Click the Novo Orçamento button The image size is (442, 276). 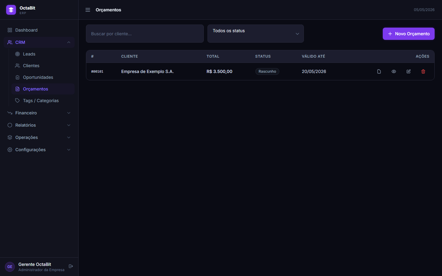tap(409, 34)
